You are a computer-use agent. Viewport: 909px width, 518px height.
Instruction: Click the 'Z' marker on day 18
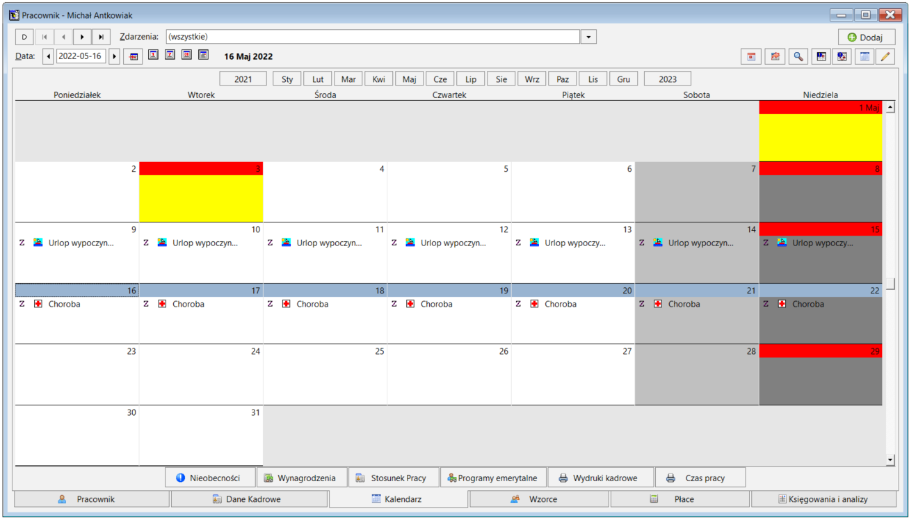coord(270,304)
